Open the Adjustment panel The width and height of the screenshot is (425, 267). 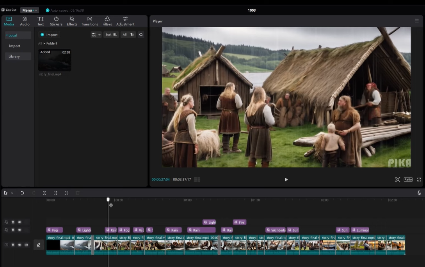125,21
